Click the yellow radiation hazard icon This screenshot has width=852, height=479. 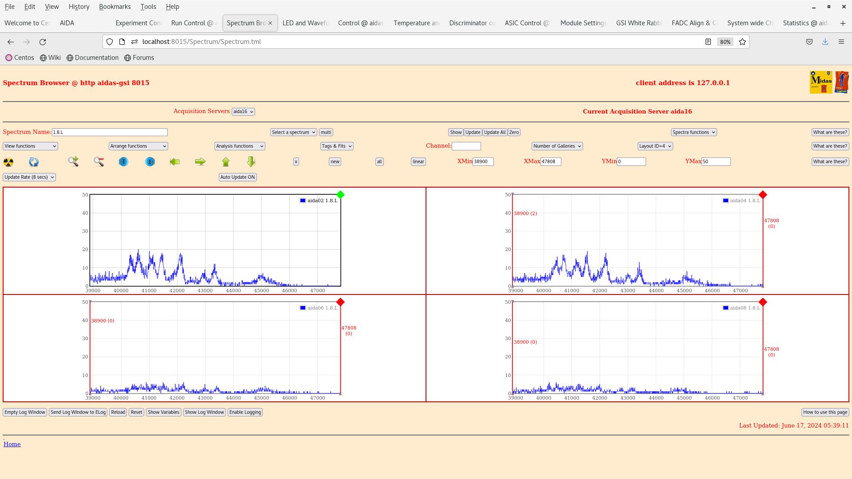(x=8, y=162)
